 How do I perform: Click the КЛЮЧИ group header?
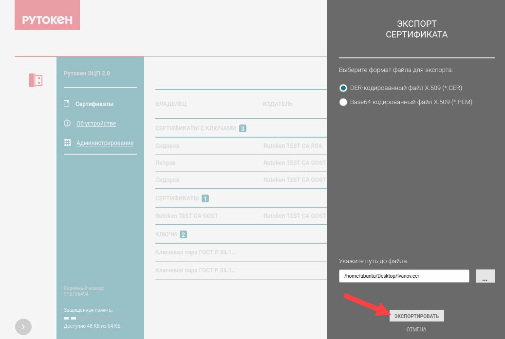166,234
